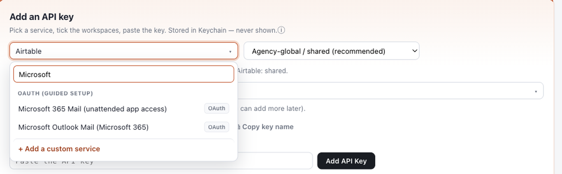This screenshot has width=562, height=174.
Task: Click the arrow at the right of the wide dropdown
Action: (536, 92)
